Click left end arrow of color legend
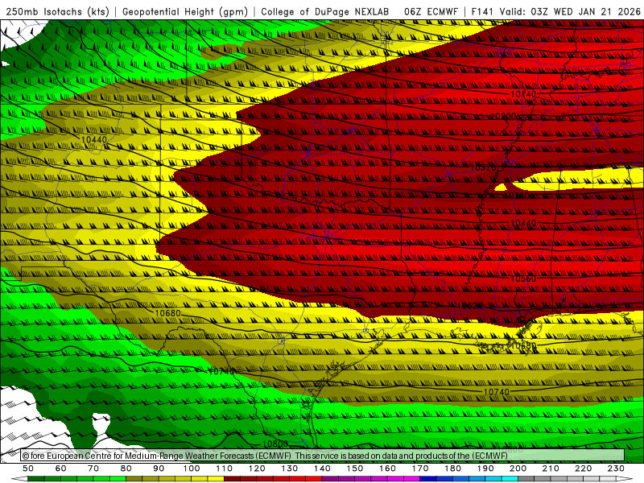 pyautogui.click(x=19, y=479)
